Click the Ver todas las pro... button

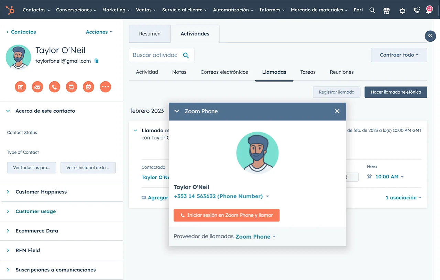click(x=32, y=168)
